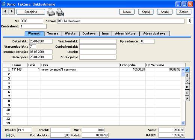Click the Kontrahent field
Viewport: 195px width, 140px height.
[33, 26]
